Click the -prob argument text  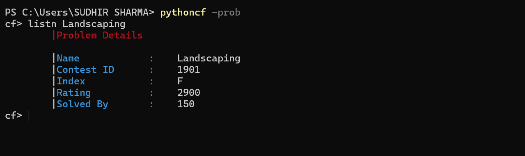tap(226, 13)
